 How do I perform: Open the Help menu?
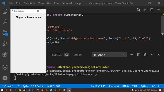point(78,3)
